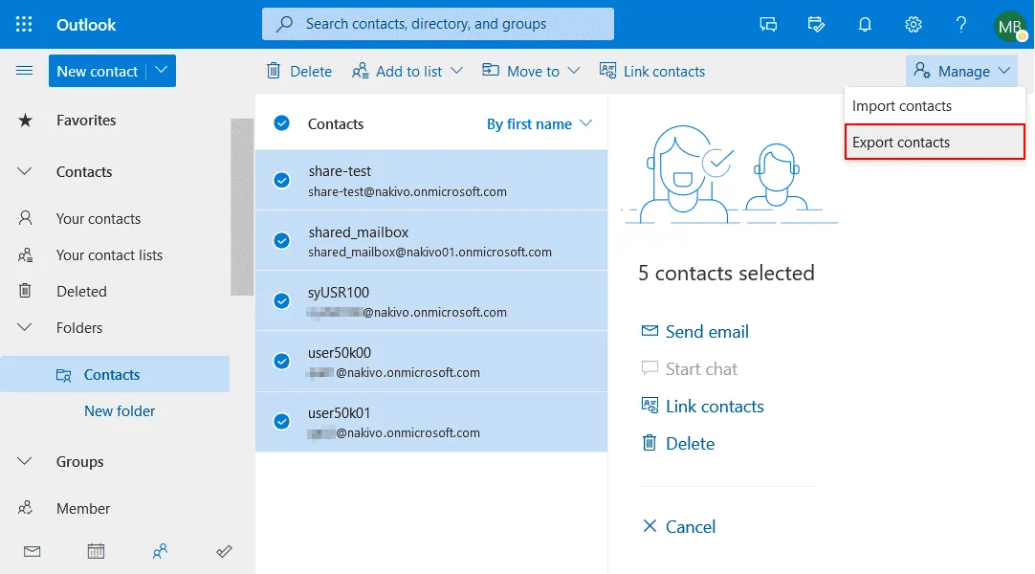1035x574 pixels.
Task: Open To Do checkmark icon at bottom
Action: coord(224,551)
